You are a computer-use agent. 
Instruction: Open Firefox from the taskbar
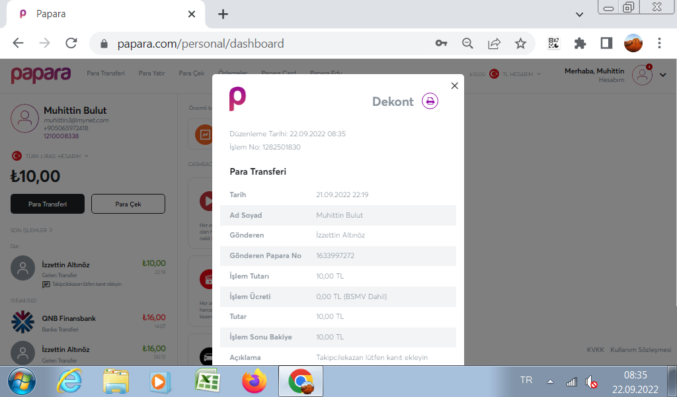pos(254,381)
